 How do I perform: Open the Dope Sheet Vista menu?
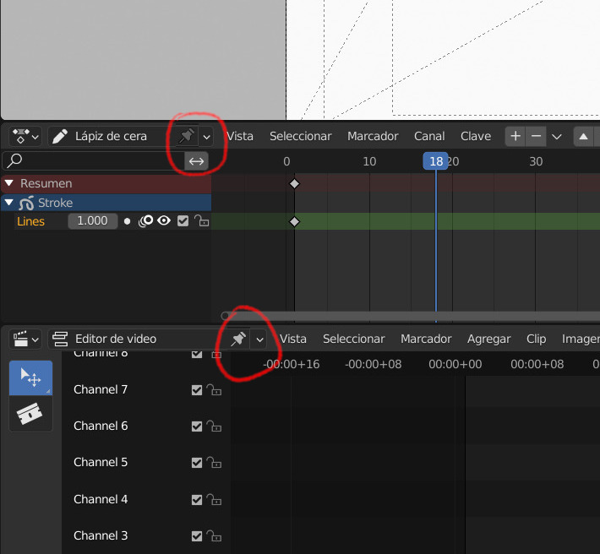(x=240, y=136)
